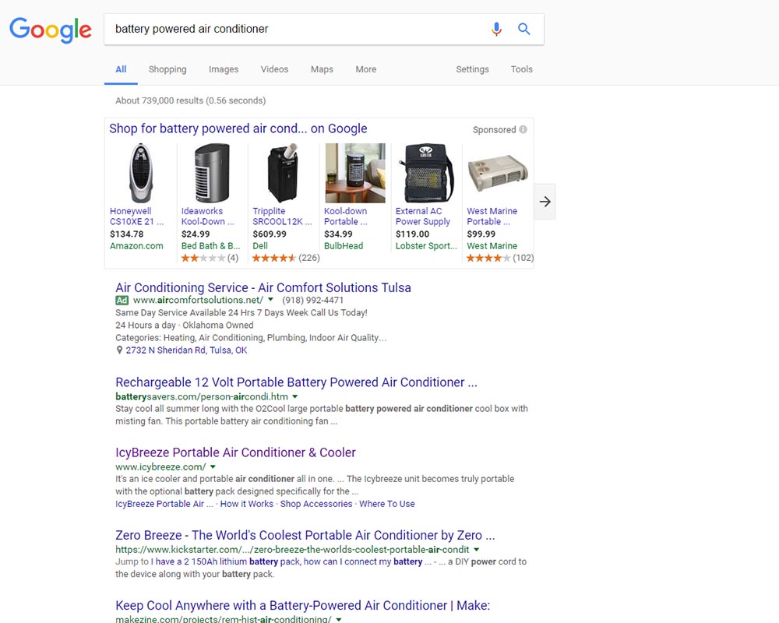
Task: Switch to the Shopping tab
Action: click(167, 69)
